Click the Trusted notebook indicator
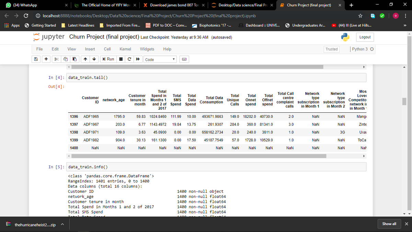This screenshot has width=412, height=232. pyautogui.click(x=332, y=49)
